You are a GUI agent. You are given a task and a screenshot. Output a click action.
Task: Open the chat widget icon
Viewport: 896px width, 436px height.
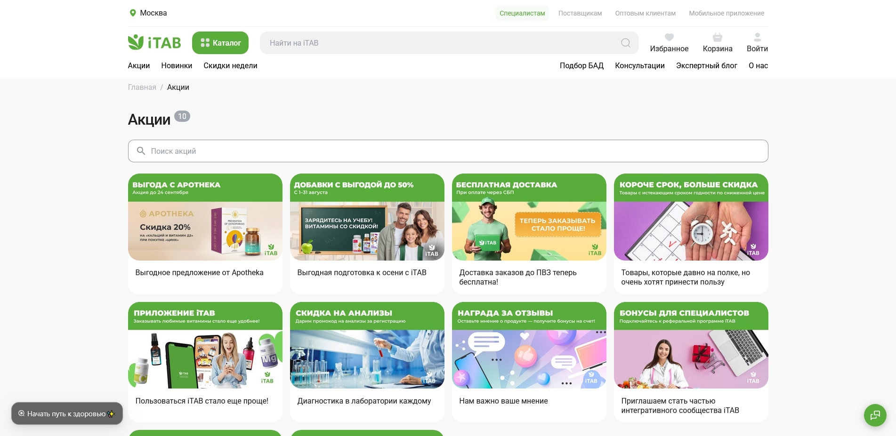pyautogui.click(x=875, y=415)
